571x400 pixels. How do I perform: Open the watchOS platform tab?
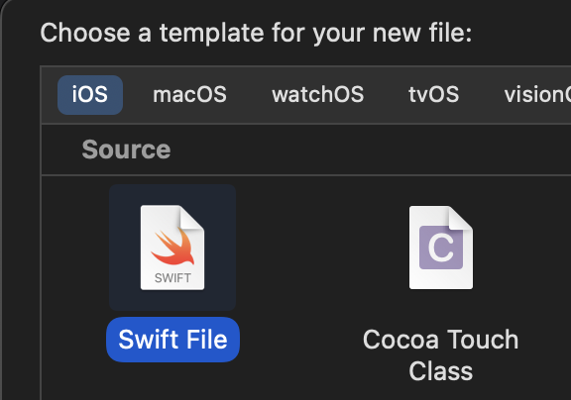(x=317, y=95)
